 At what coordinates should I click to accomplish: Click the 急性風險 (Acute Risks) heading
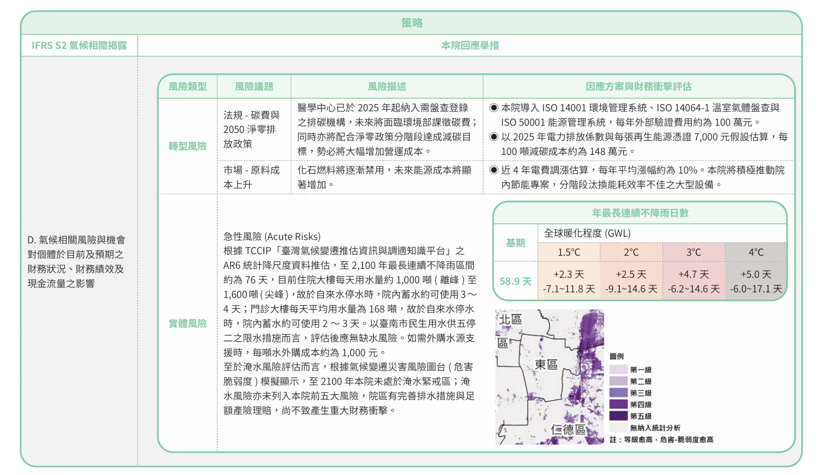272,236
